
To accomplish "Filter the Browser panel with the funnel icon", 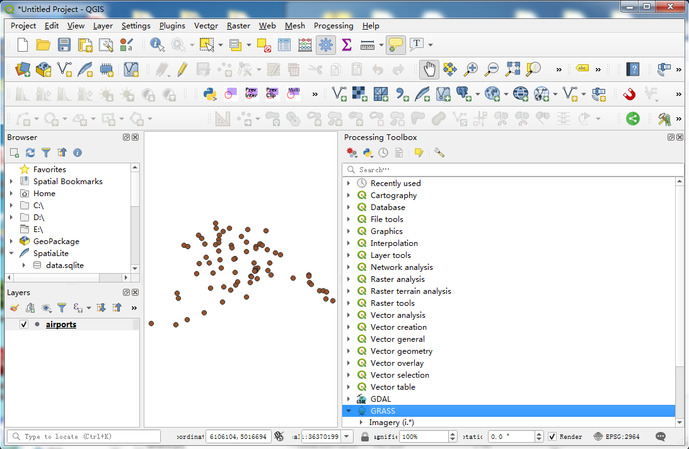I will tap(45, 153).
